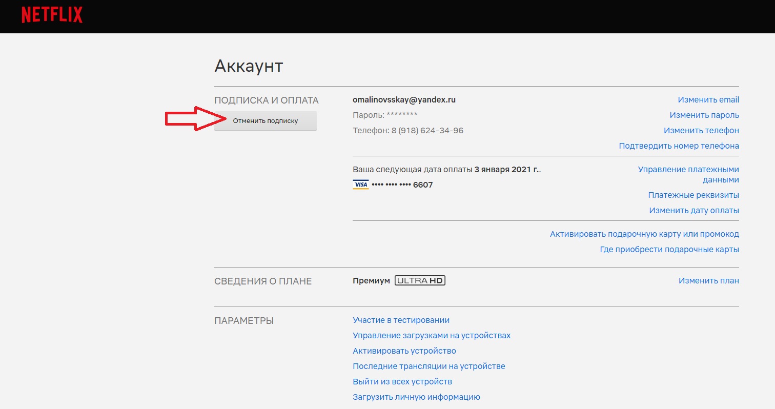Click the Ultra HD badge
Viewport: 775px width, 409px height.
coord(420,281)
